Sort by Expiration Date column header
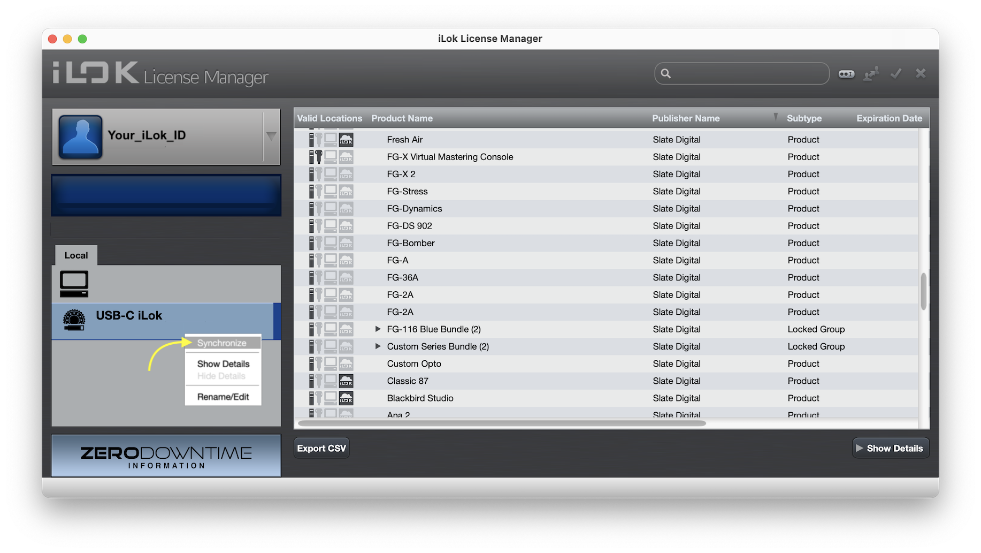The image size is (981, 553). [x=889, y=118]
